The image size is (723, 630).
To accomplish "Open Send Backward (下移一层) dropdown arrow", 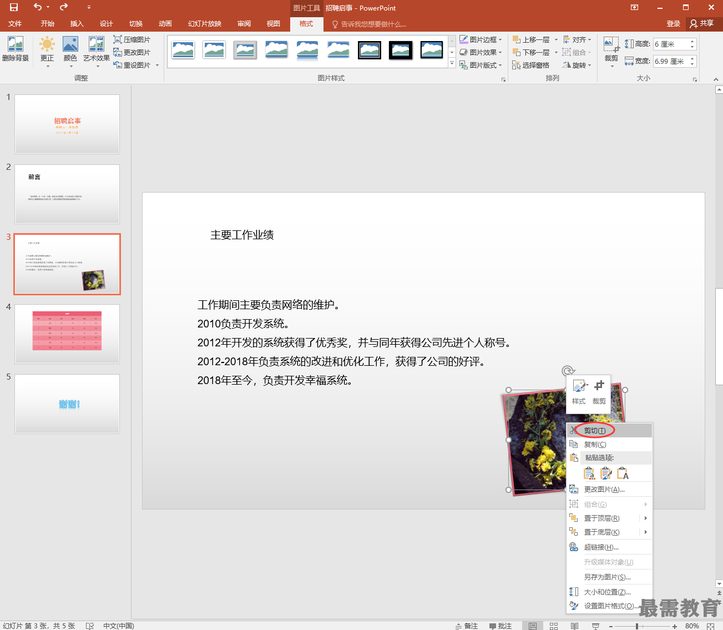I will (x=556, y=52).
